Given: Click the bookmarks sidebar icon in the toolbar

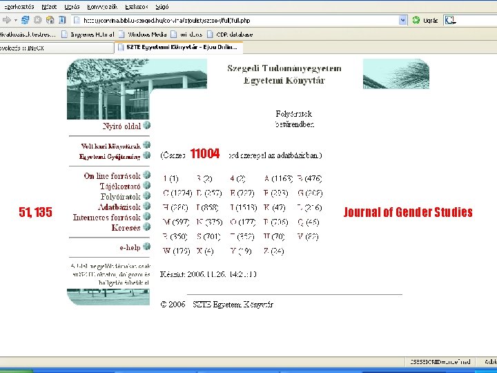Looking at the screenshot, I should (x=62, y=20).
